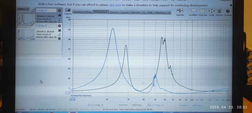Viewport: 252px width, 113px height.
Task: Click the 48 kHz sample rate status
Action: [x=33, y=110]
